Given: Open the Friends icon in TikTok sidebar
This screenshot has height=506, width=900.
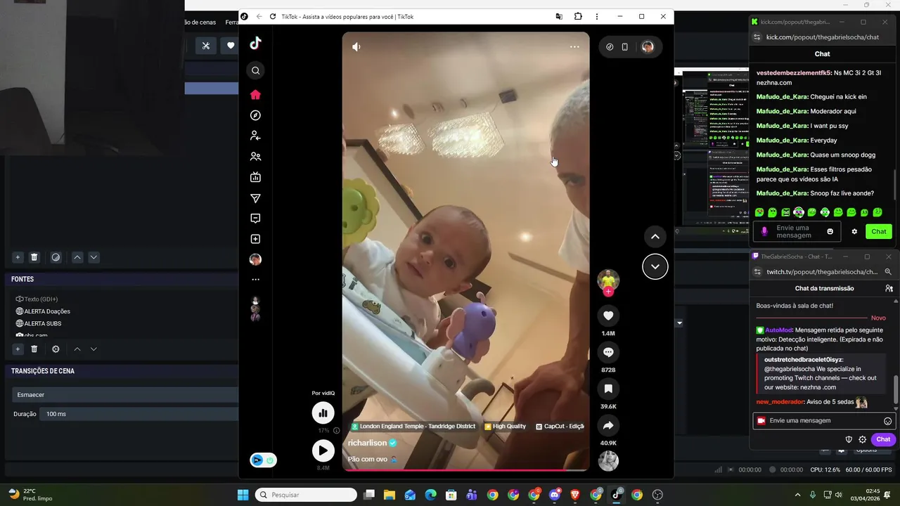Looking at the screenshot, I should (255, 157).
